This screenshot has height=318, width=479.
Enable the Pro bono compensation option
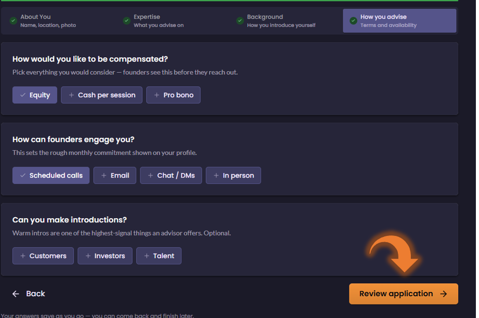click(173, 95)
